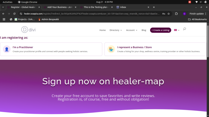Expand the Directory menu
This screenshot has height=117, width=209.
(x=116, y=30)
